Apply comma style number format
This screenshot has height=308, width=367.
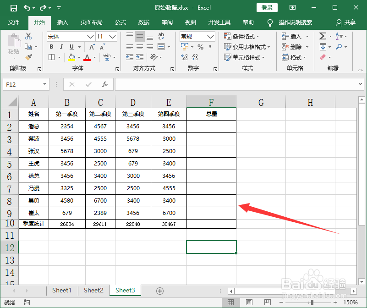tap(210, 47)
